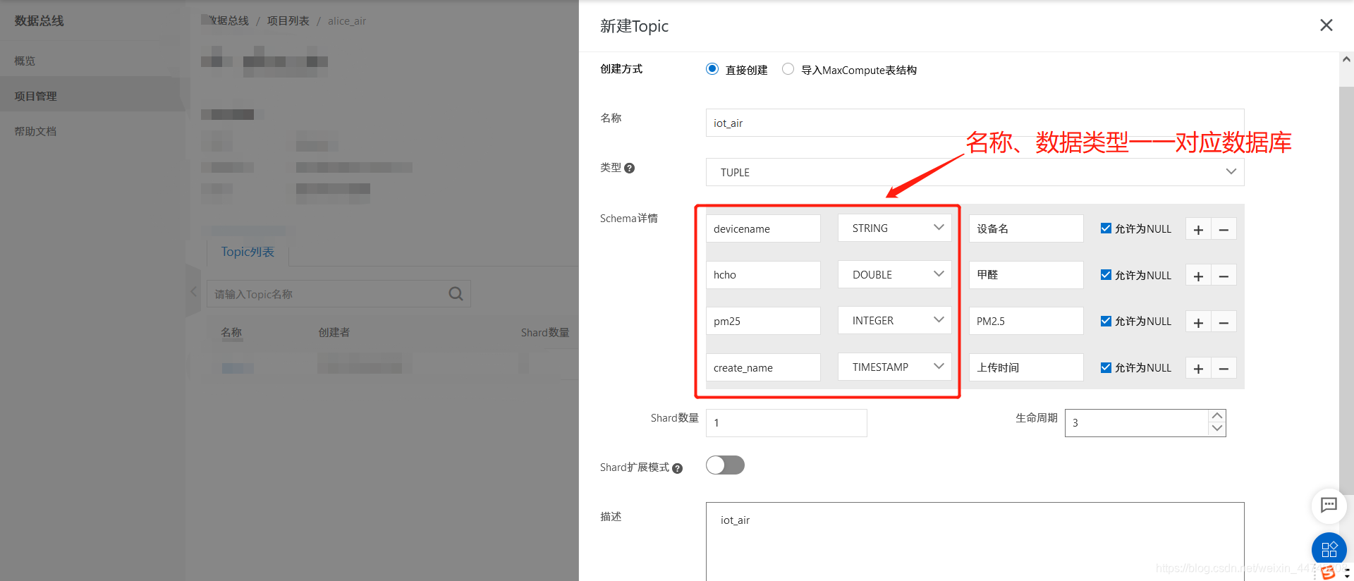The image size is (1354, 581).
Task: Add a field after the create_name row
Action: [1198, 368]
